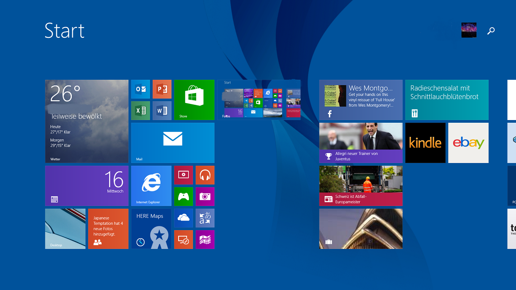Launch the PowerPoint tile

pyautogui.click(x=162, y=89)
